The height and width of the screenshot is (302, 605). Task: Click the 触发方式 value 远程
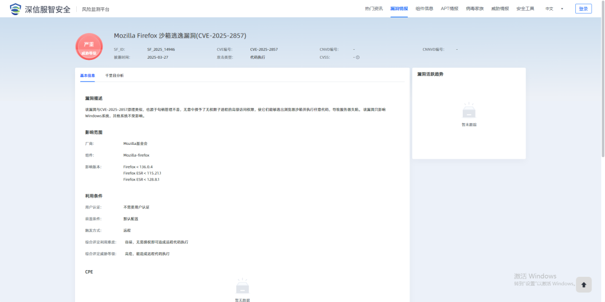[x=127, y=230]
